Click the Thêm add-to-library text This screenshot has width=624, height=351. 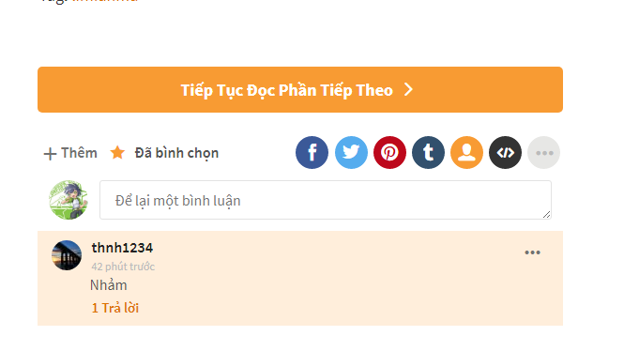pyautogui.click(x=79, y=153)
